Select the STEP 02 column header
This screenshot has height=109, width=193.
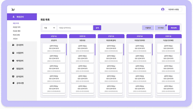point(82,36)
